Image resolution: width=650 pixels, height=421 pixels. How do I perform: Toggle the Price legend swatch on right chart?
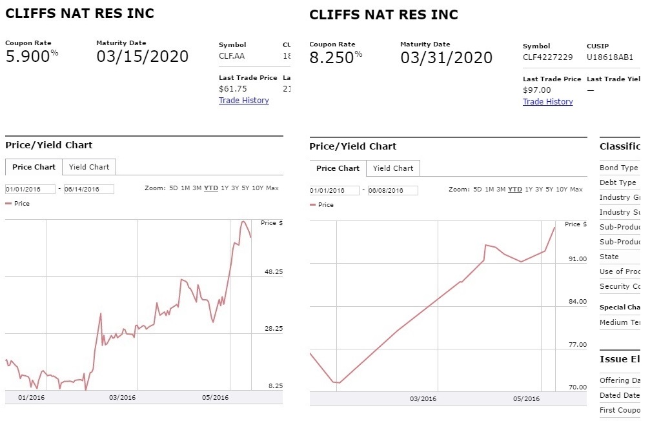312,204
